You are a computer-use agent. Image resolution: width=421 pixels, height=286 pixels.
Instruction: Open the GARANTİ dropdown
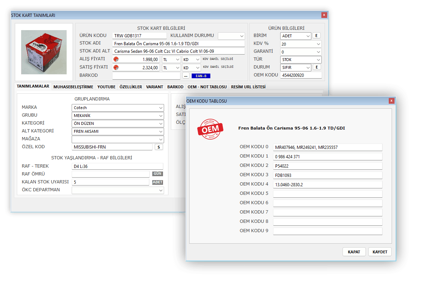(301, 52)
